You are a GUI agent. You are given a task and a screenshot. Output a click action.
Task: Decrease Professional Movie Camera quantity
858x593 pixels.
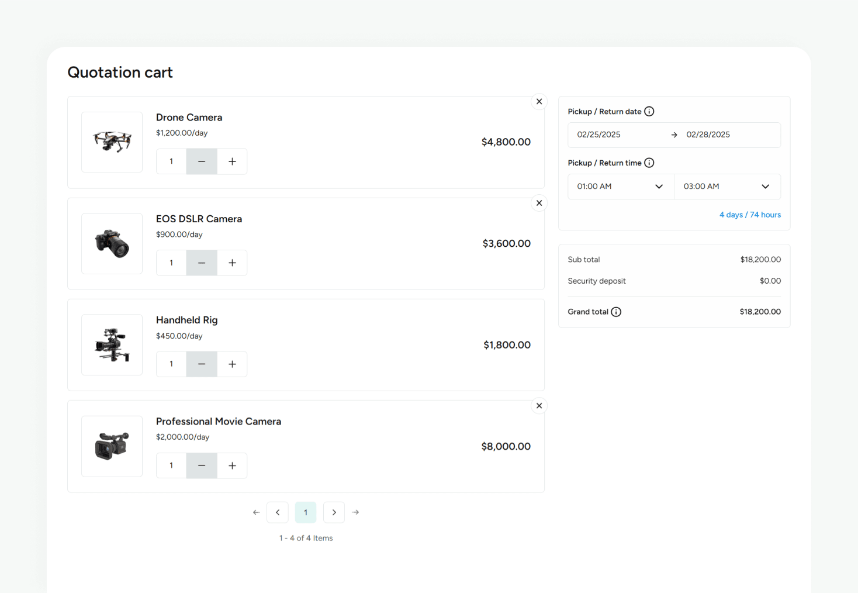point(202,466)
